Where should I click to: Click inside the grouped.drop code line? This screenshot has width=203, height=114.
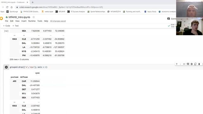click(x=29, y=67)
